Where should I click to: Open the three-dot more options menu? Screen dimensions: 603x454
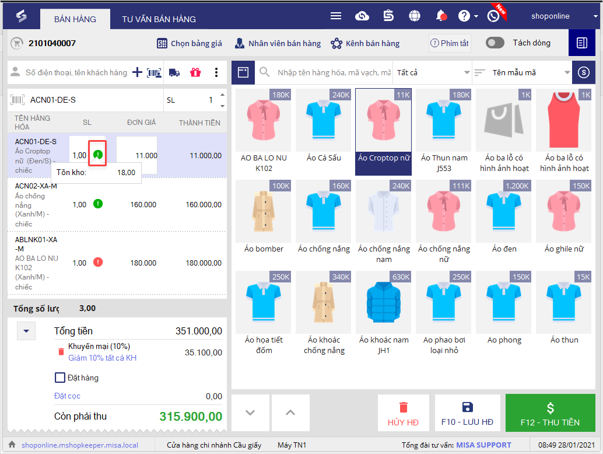point(216,72)
